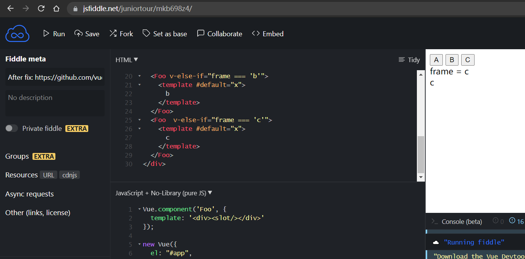Edit the fiddle title field
Viewport: 525px width, 259px height.
[55, 77]
